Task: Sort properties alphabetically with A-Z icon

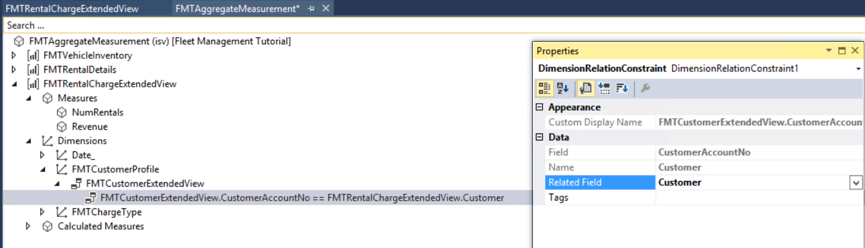Action: pos(563,89)
